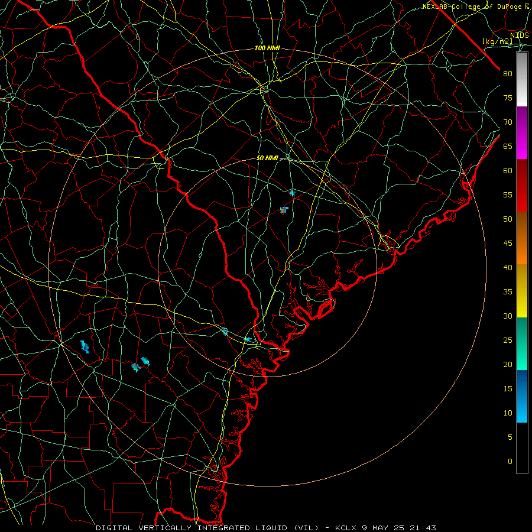Click the scale value "30"

508,316
